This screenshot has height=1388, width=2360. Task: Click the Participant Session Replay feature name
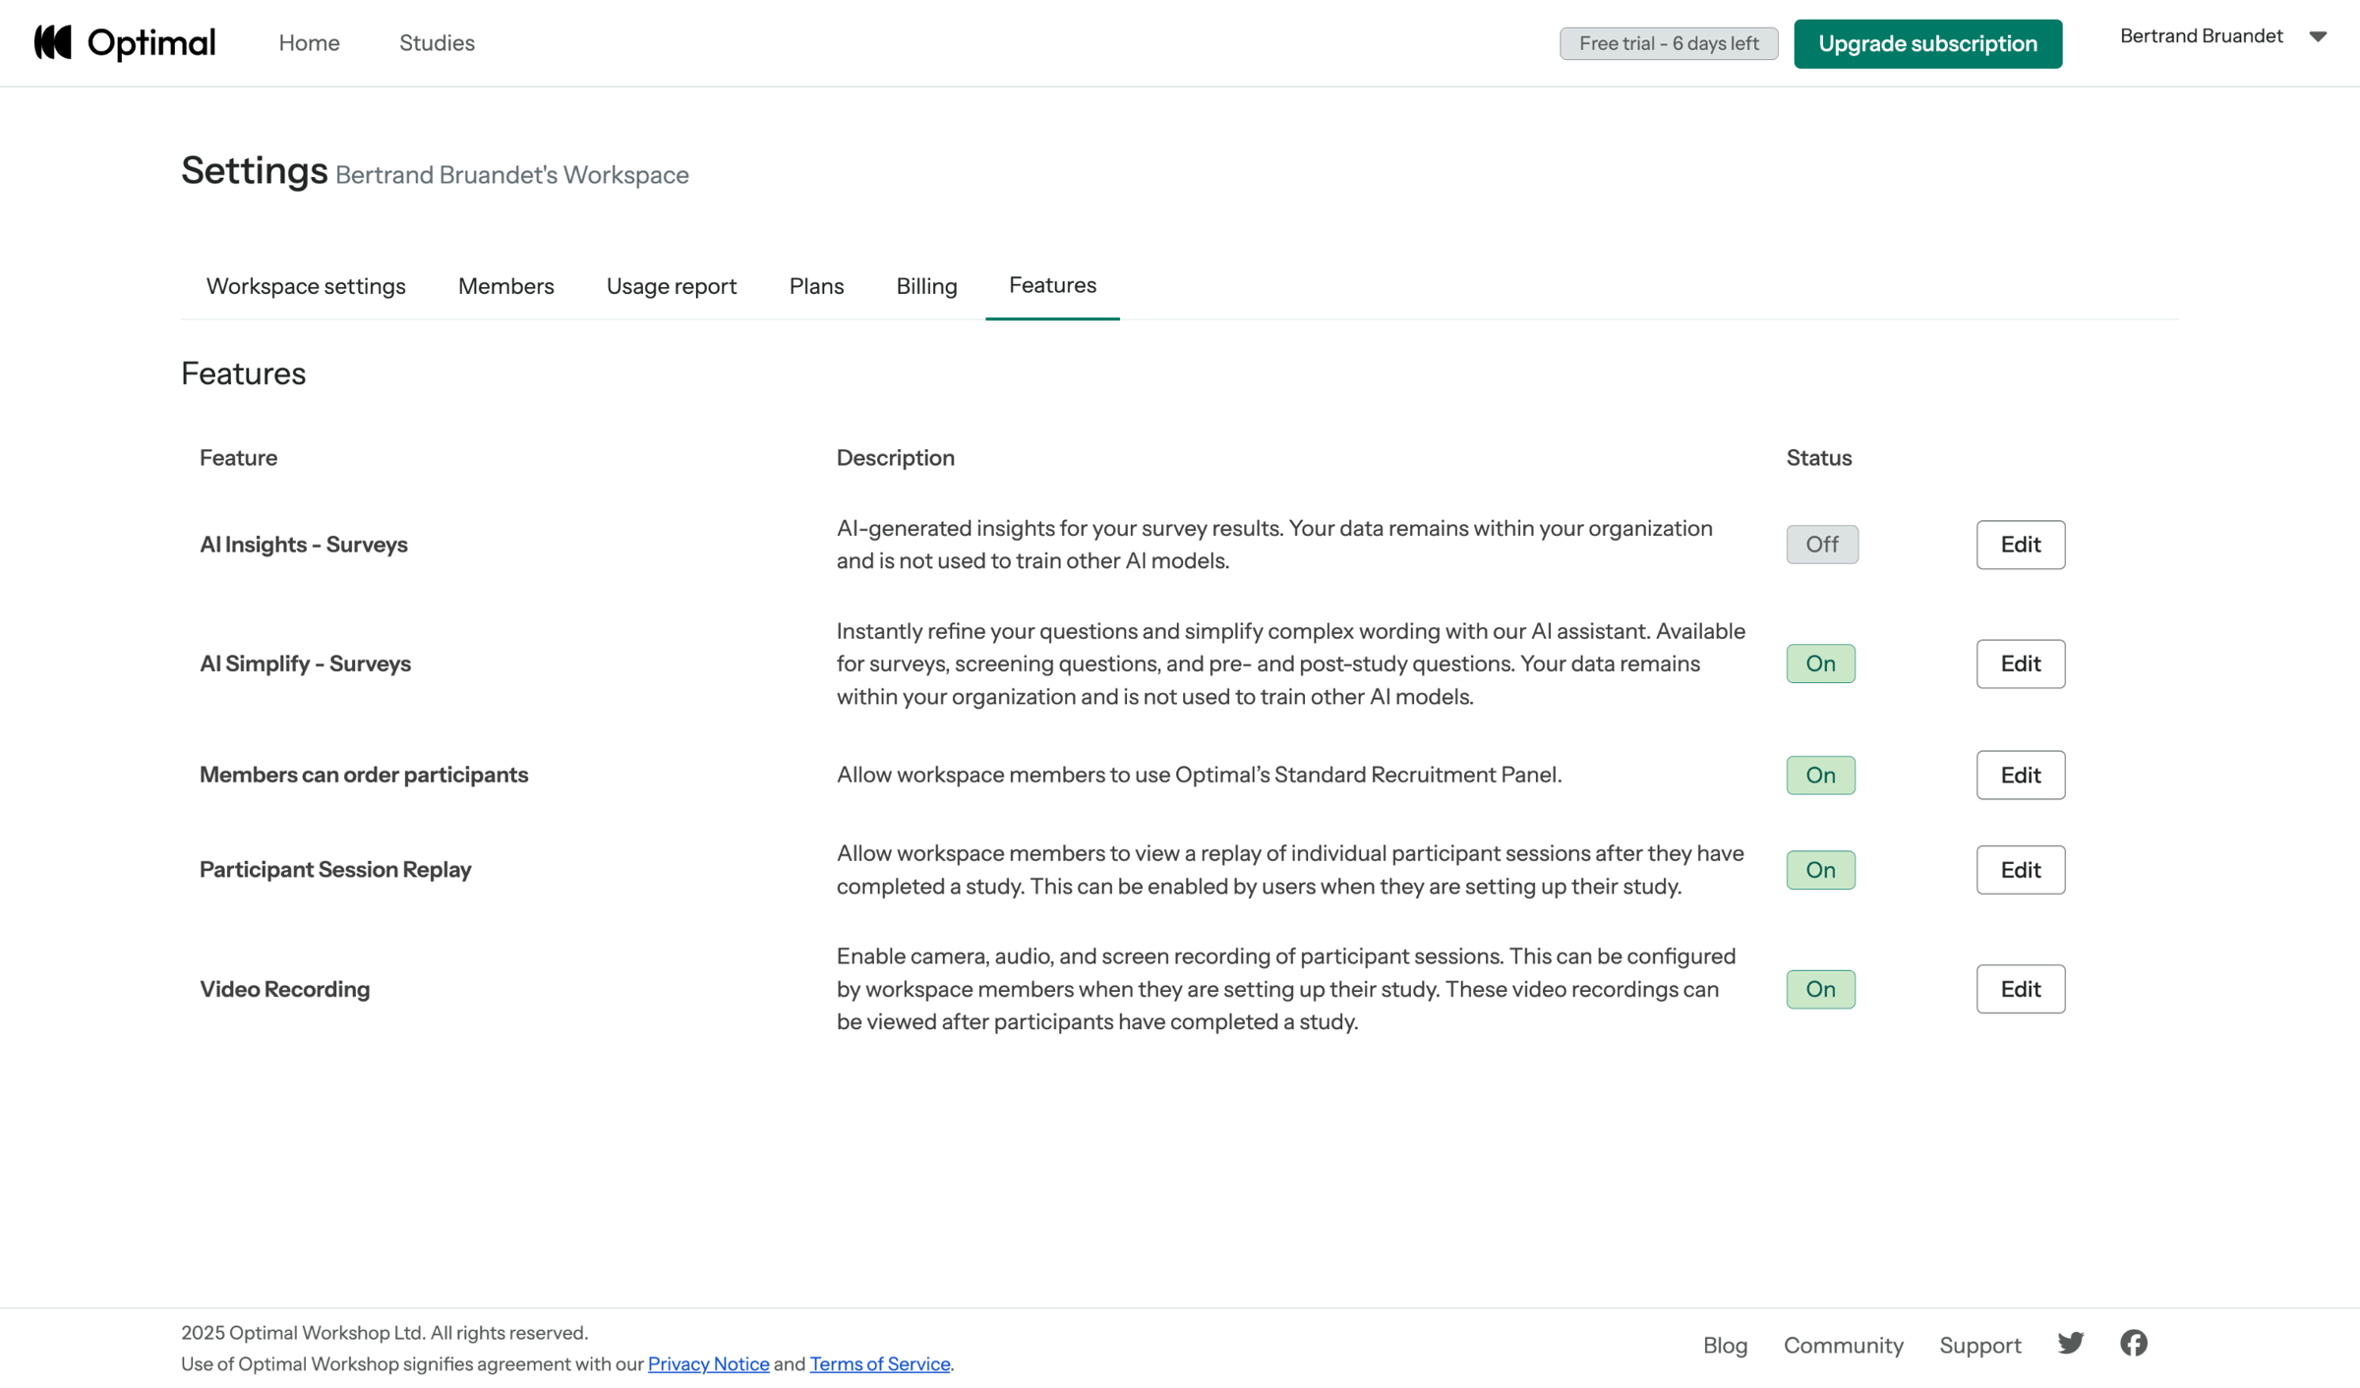pyautogui.click(x=335, y=870)
